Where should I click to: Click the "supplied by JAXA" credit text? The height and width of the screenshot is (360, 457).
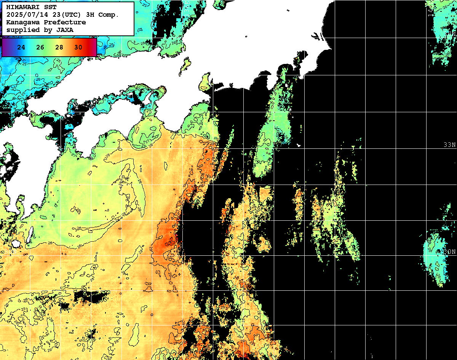pyautogui.click(x=40, y=30)
